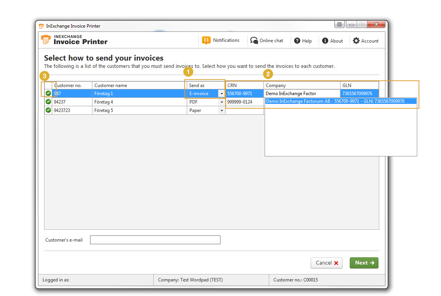Viewport: 441px width, 296px height.
Task: Click the green check icon for customer 9423723
Action: [48, 110]
